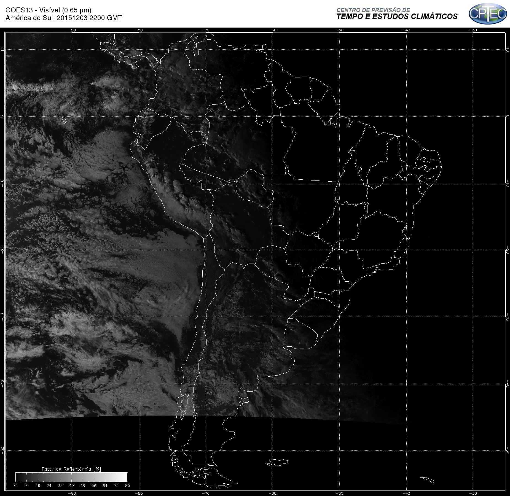Click the -70 longitude label on top axis
Screen dimensions: 510x496
click(206, 30)
